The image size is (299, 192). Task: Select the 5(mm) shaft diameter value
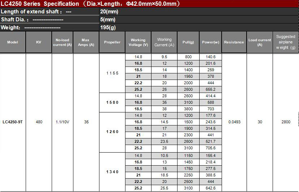(108, 20)
